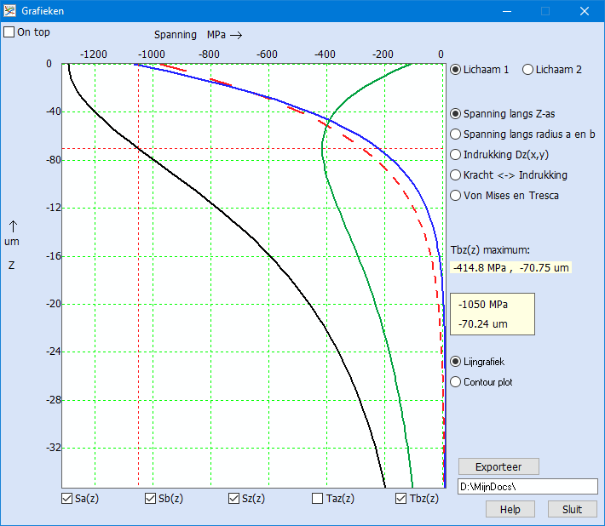Click the Spanning MPa axis label
605x526 pixels.
pos(199,35)
